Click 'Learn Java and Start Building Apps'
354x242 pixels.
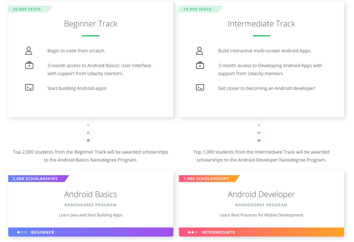[91, 215]
